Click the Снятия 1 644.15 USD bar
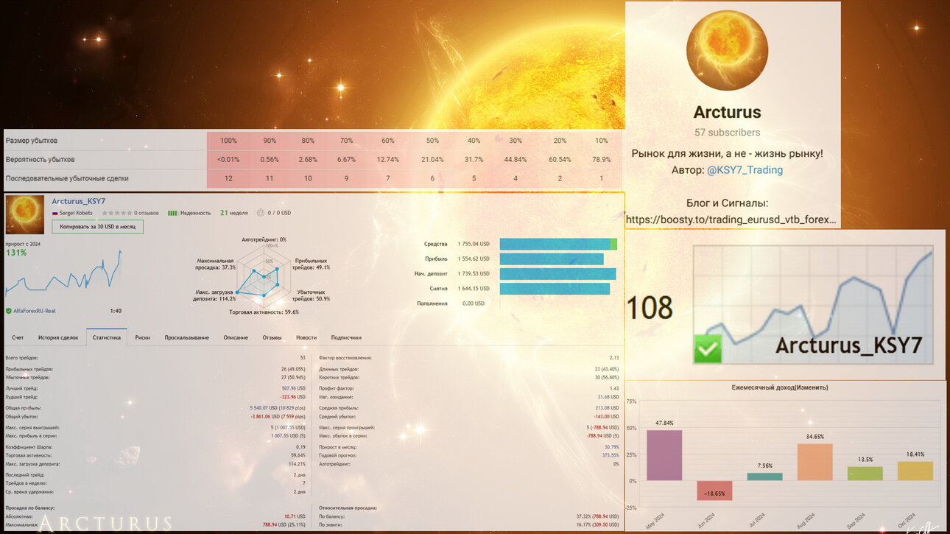The width and height of the screenshot is (950, 534). click(555, 289)
